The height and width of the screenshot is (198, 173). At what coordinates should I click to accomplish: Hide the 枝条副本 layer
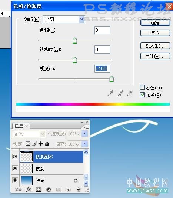[x=15, y=157]
